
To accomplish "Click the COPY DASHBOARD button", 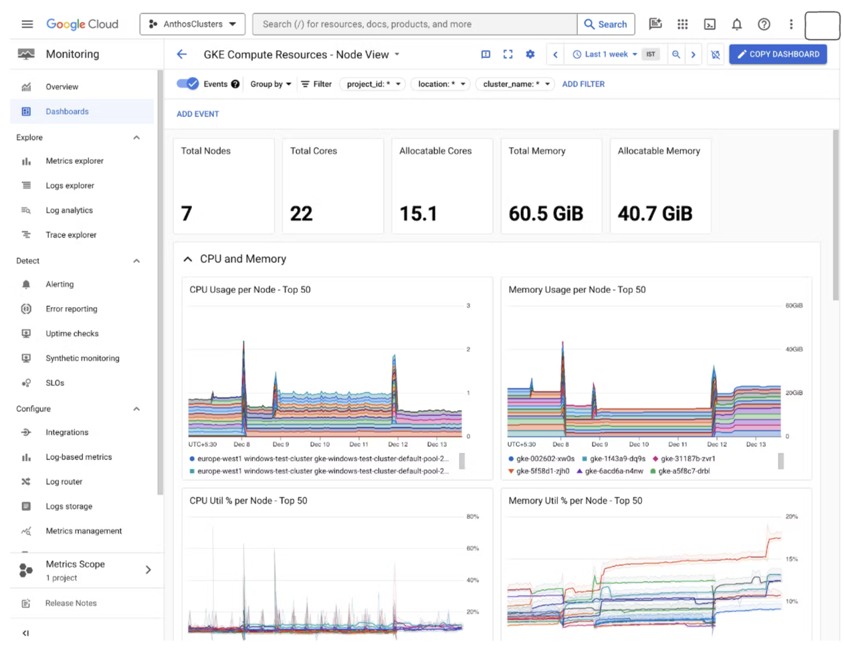I will click(x=778, y=54).
